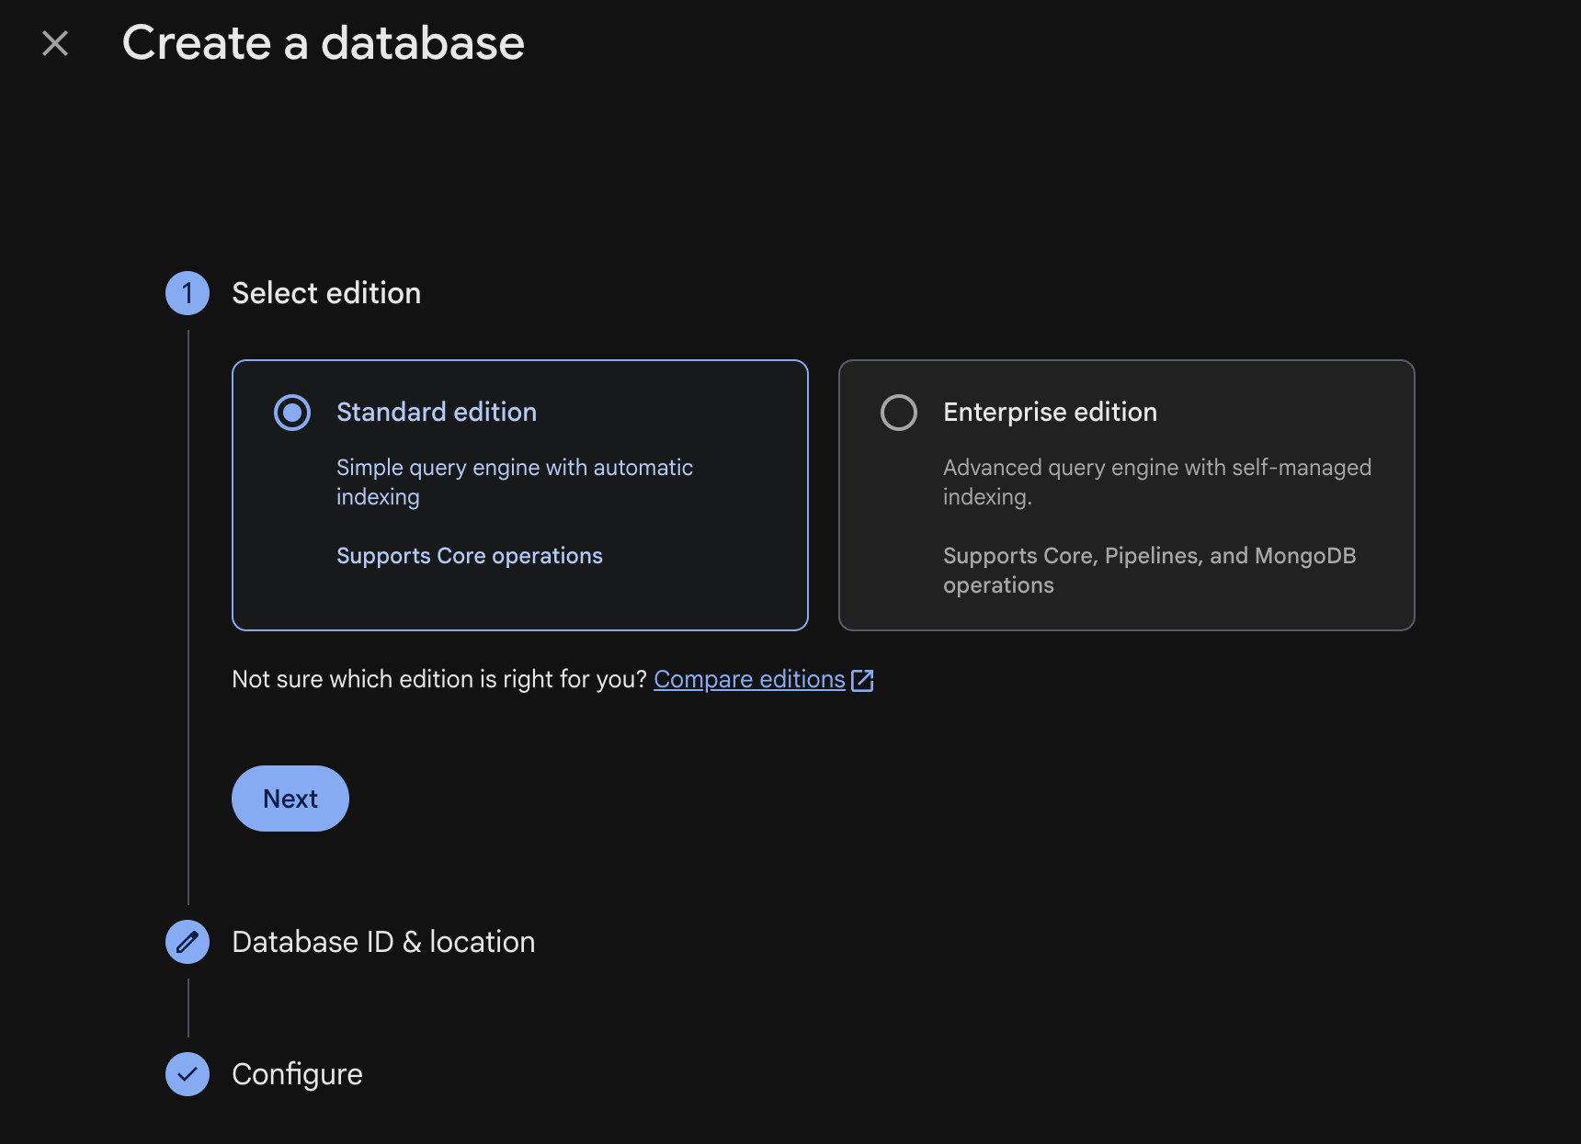This screenshot has width=1581, height=1144.
Task: Click the Create a database title
Action: tap(324, 42)
